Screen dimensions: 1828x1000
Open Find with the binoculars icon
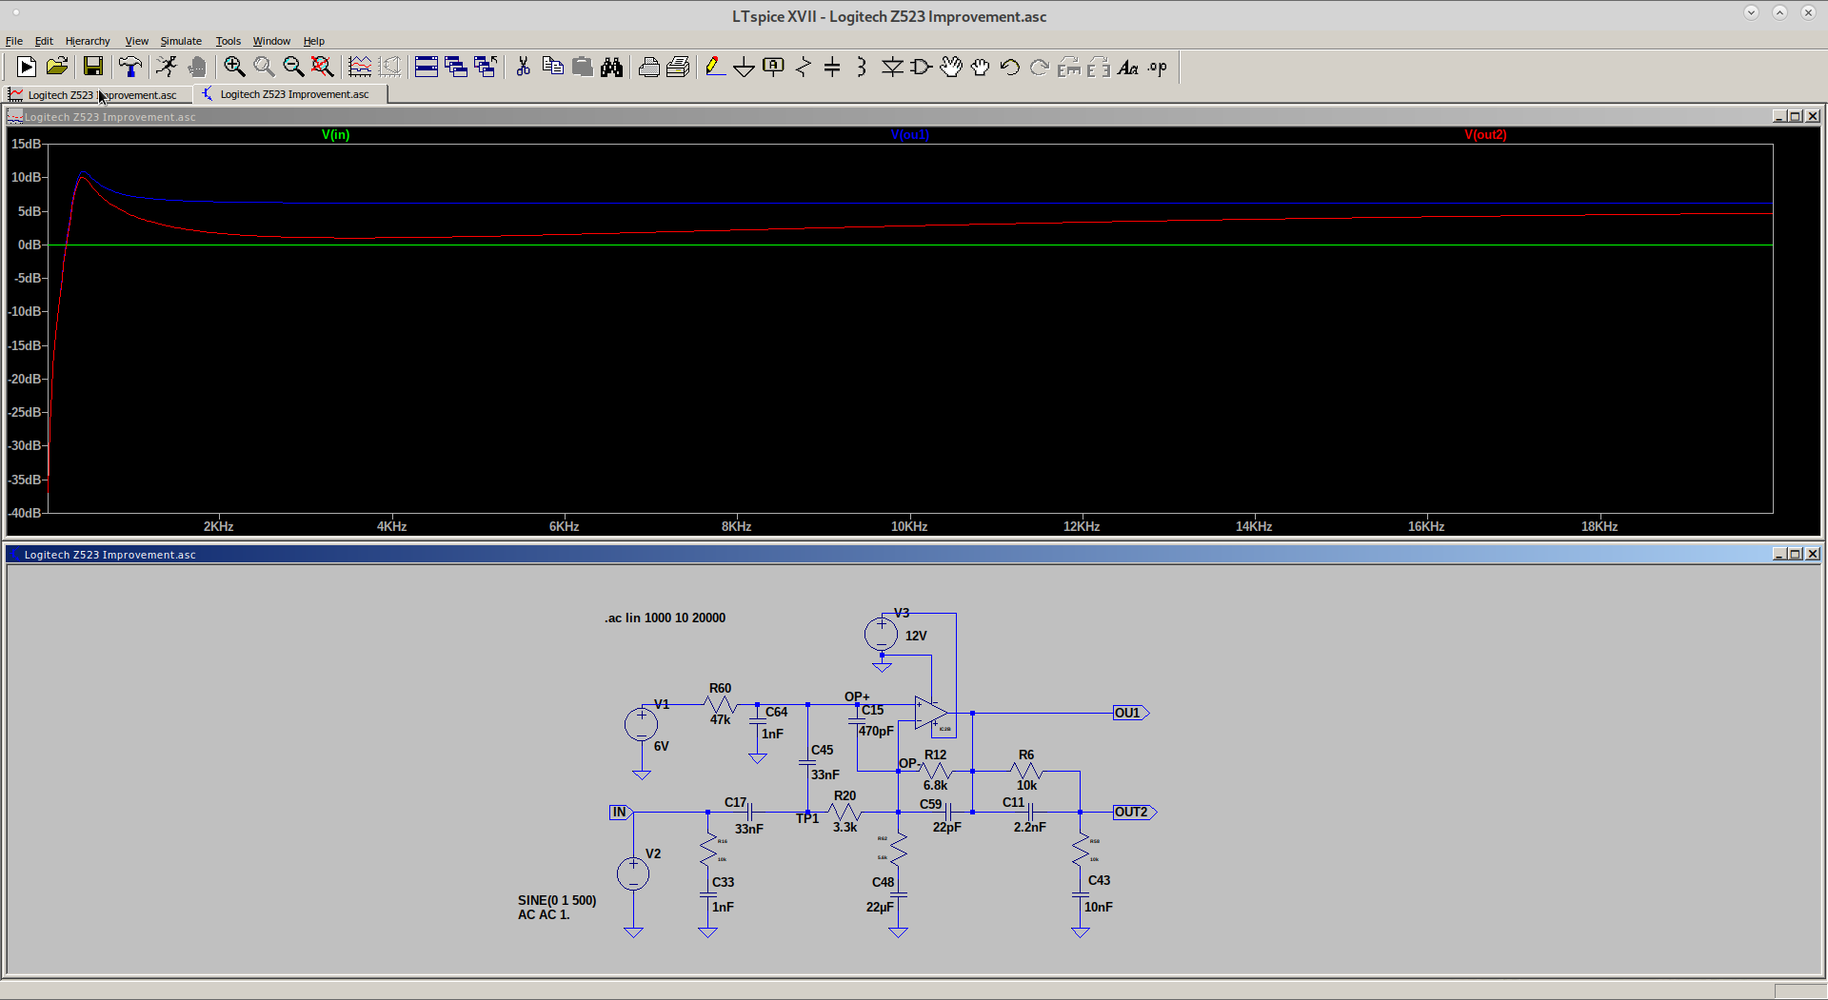click(x=611, y=67)
